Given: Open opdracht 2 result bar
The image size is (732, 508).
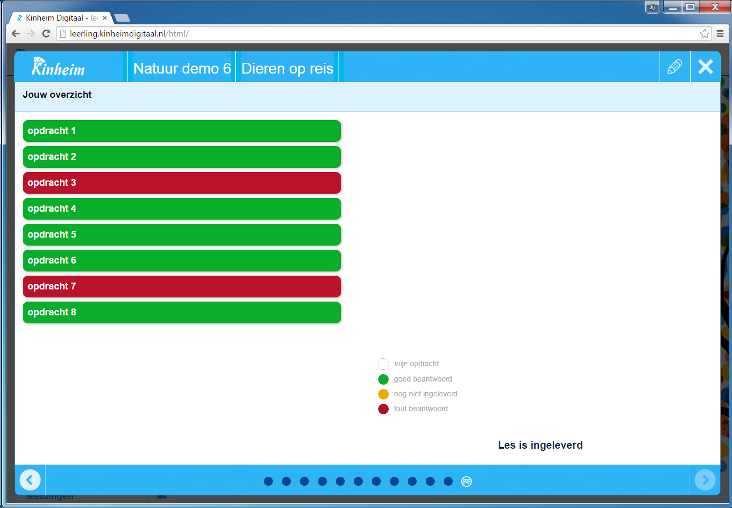Looking at the screenshot, I should 182,157.
